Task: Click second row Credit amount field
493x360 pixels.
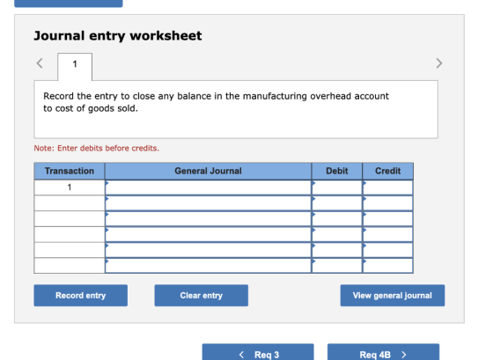Action: point(387,203)
